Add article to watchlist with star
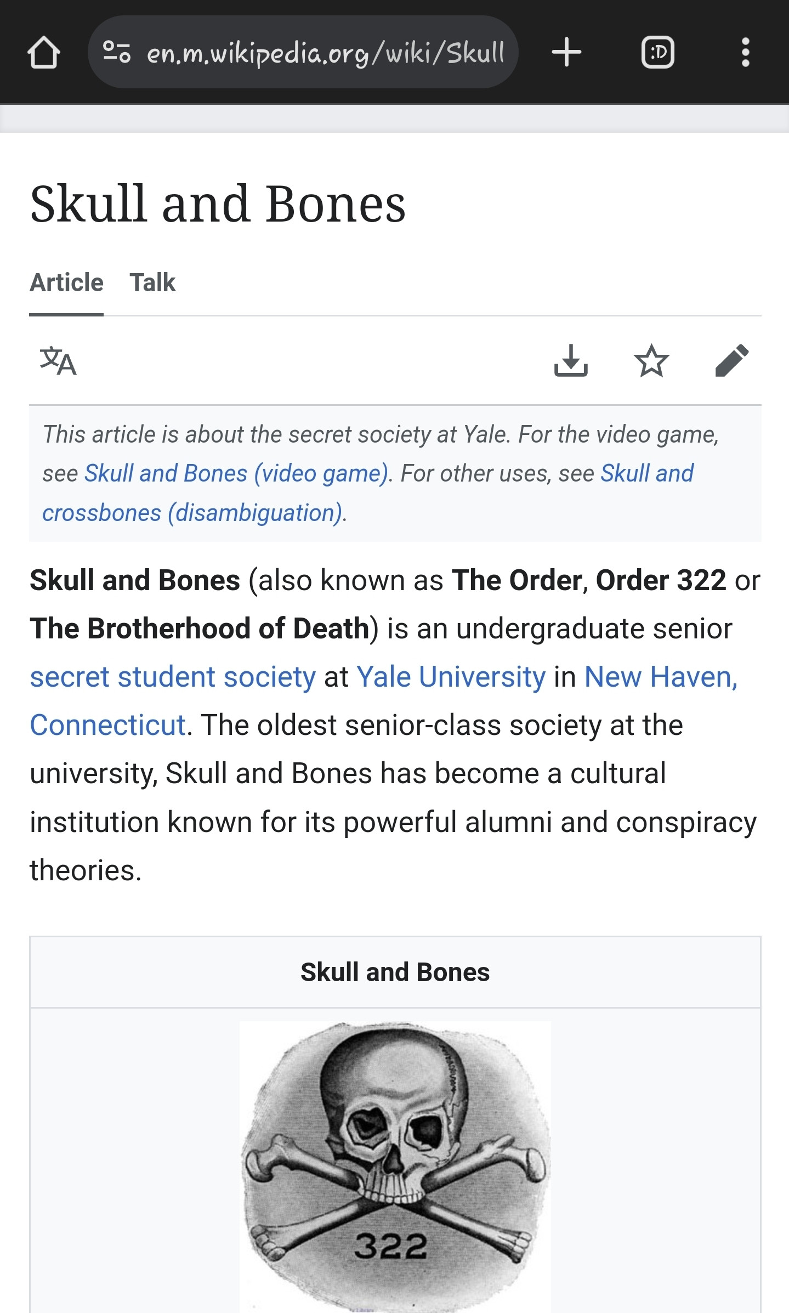 tap(651, 361)
